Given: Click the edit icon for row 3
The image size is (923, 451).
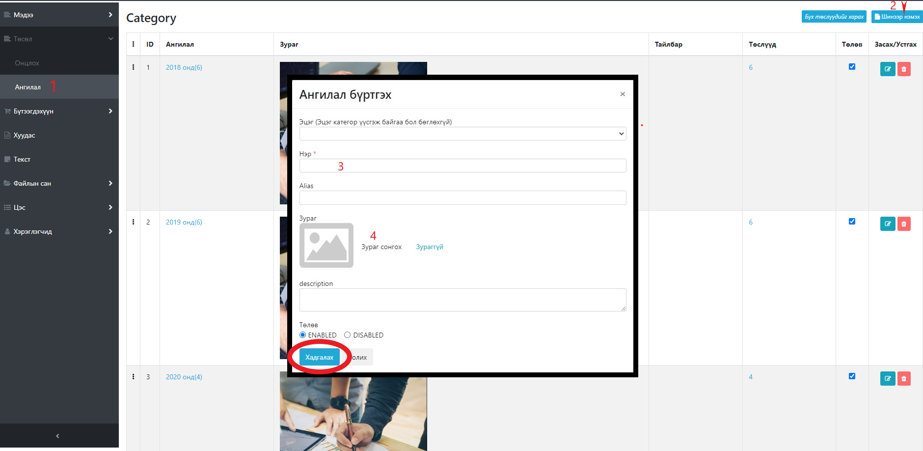Looking at the screenshot, I should click(887, 379).
